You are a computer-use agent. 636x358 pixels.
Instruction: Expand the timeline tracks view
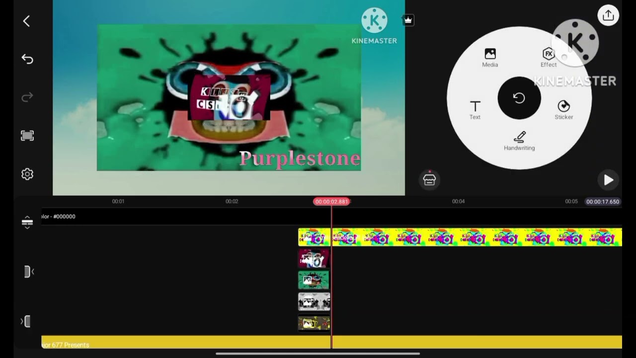click(x=27, y=222)
